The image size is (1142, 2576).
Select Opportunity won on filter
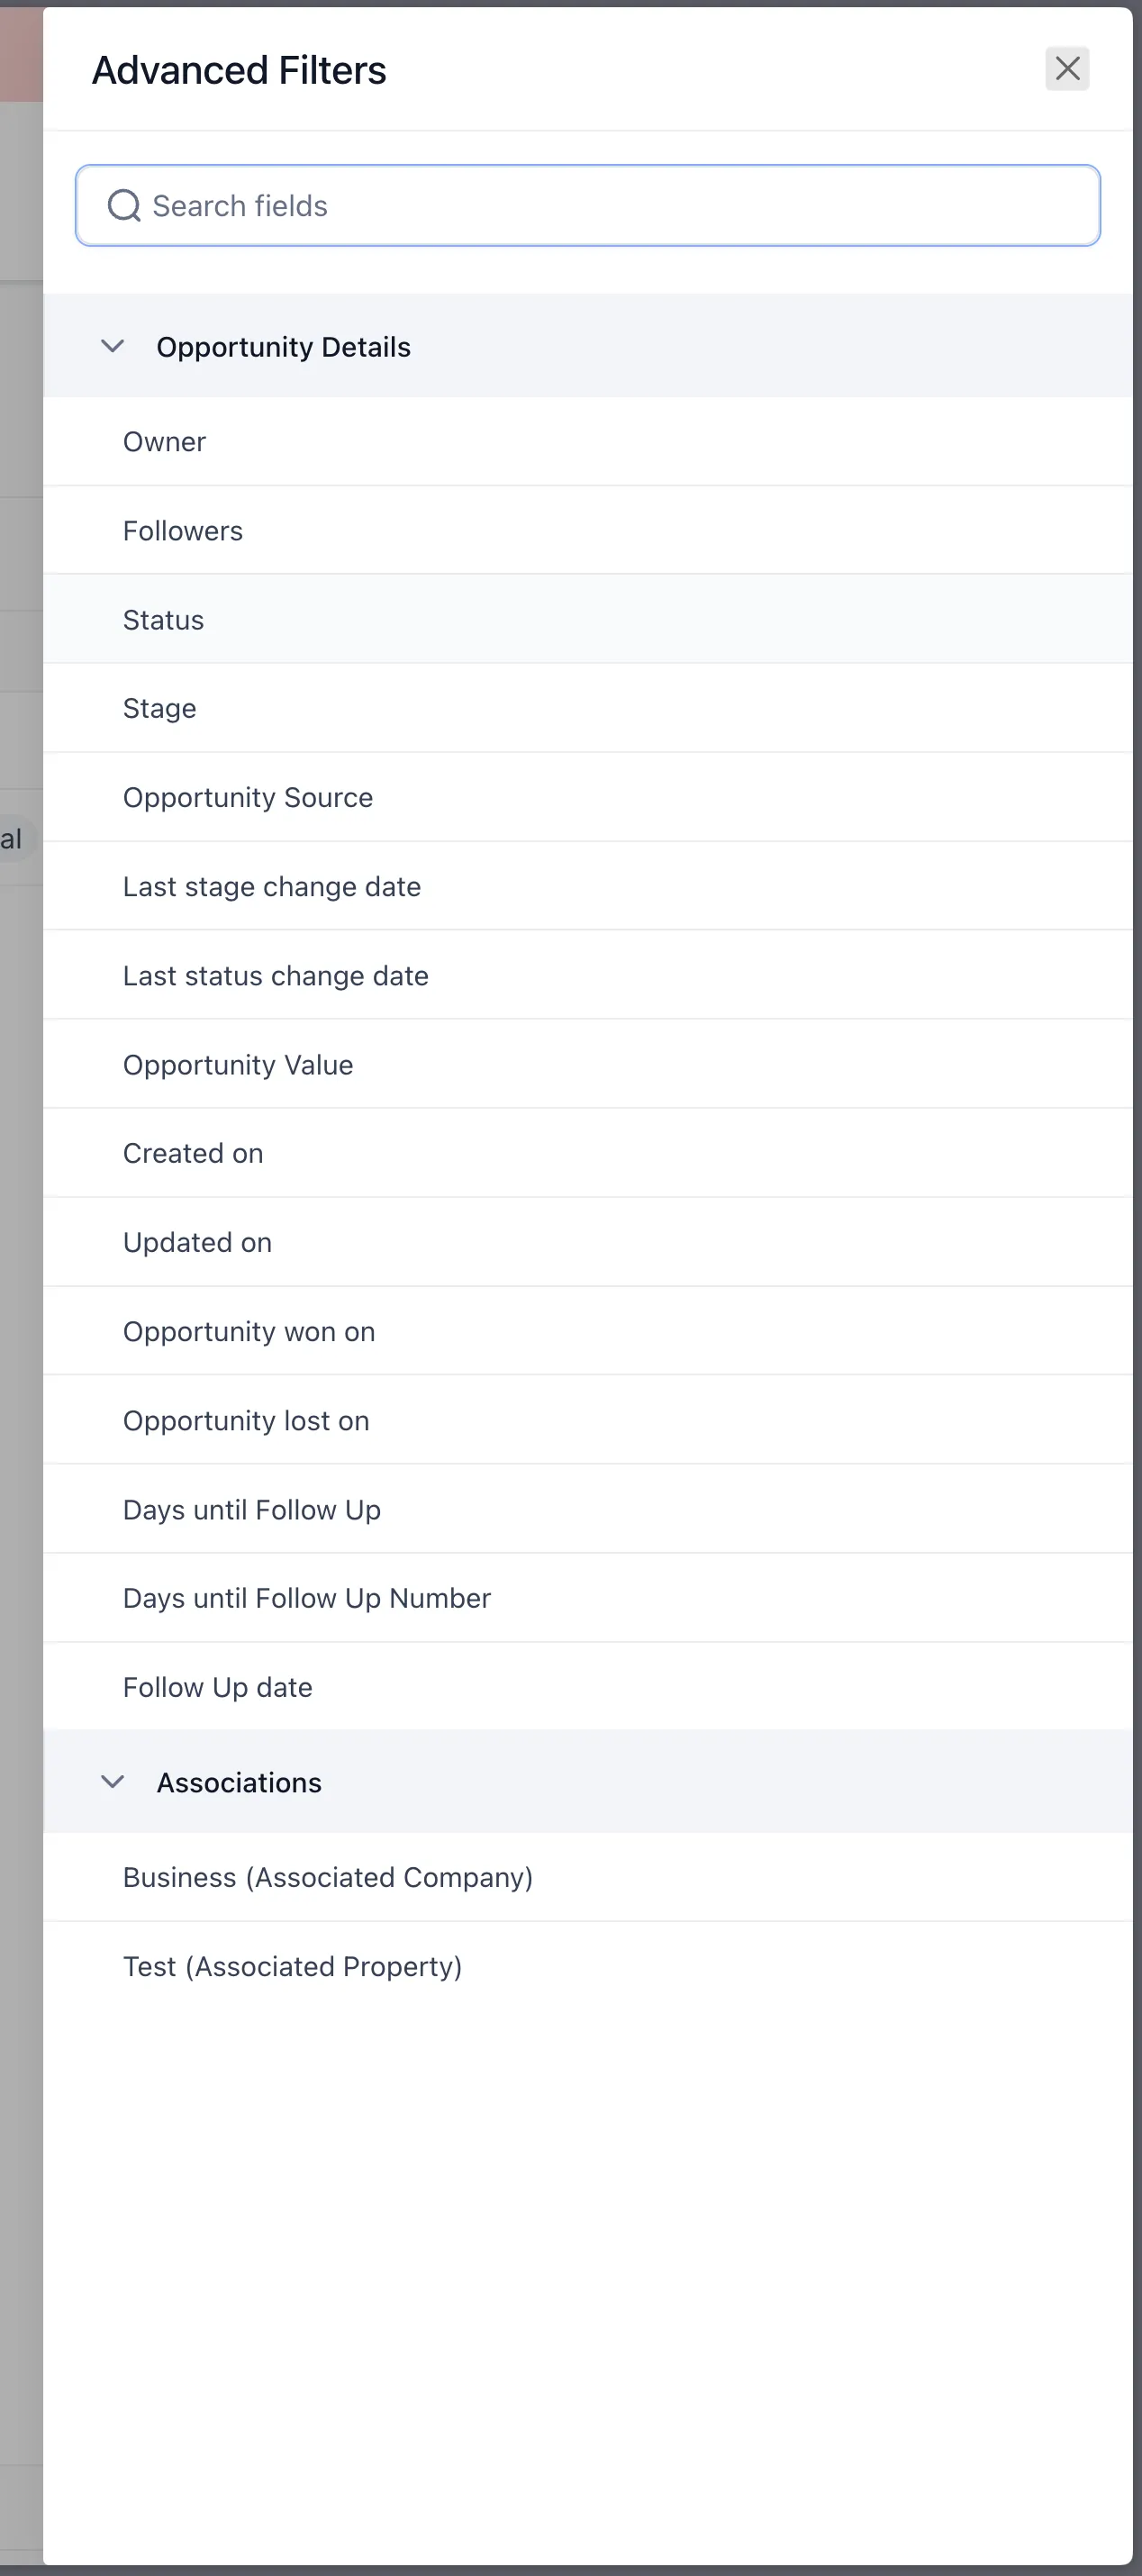point(588,1331)
